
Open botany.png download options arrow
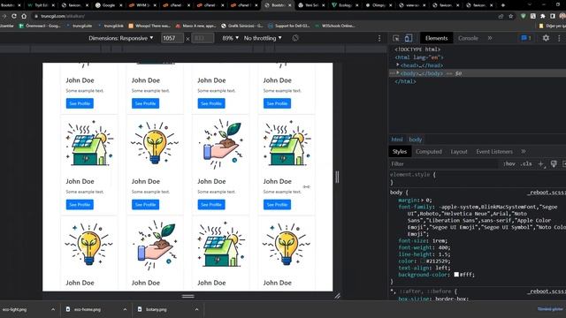pyautogui.click(x=196, y=309)
